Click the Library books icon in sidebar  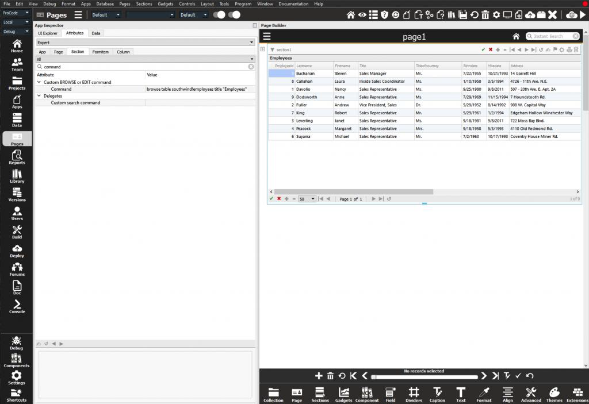pos(17,176)
